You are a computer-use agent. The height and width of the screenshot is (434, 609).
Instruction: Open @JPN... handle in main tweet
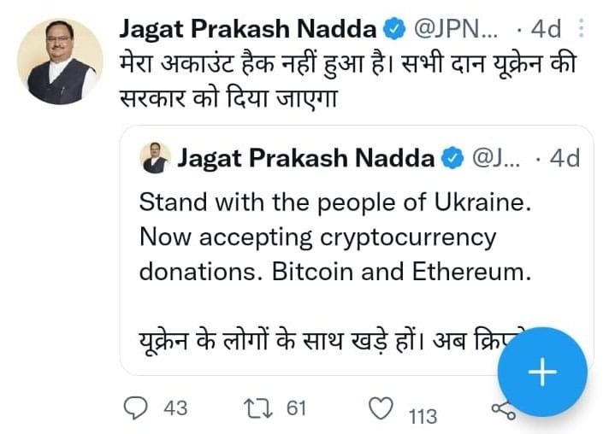pos(456,29)
